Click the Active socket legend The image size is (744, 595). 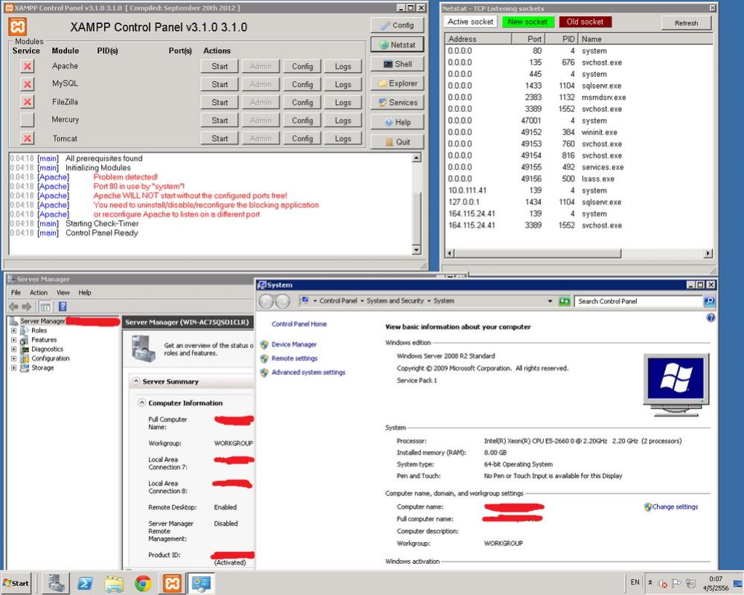coord(470,22)
